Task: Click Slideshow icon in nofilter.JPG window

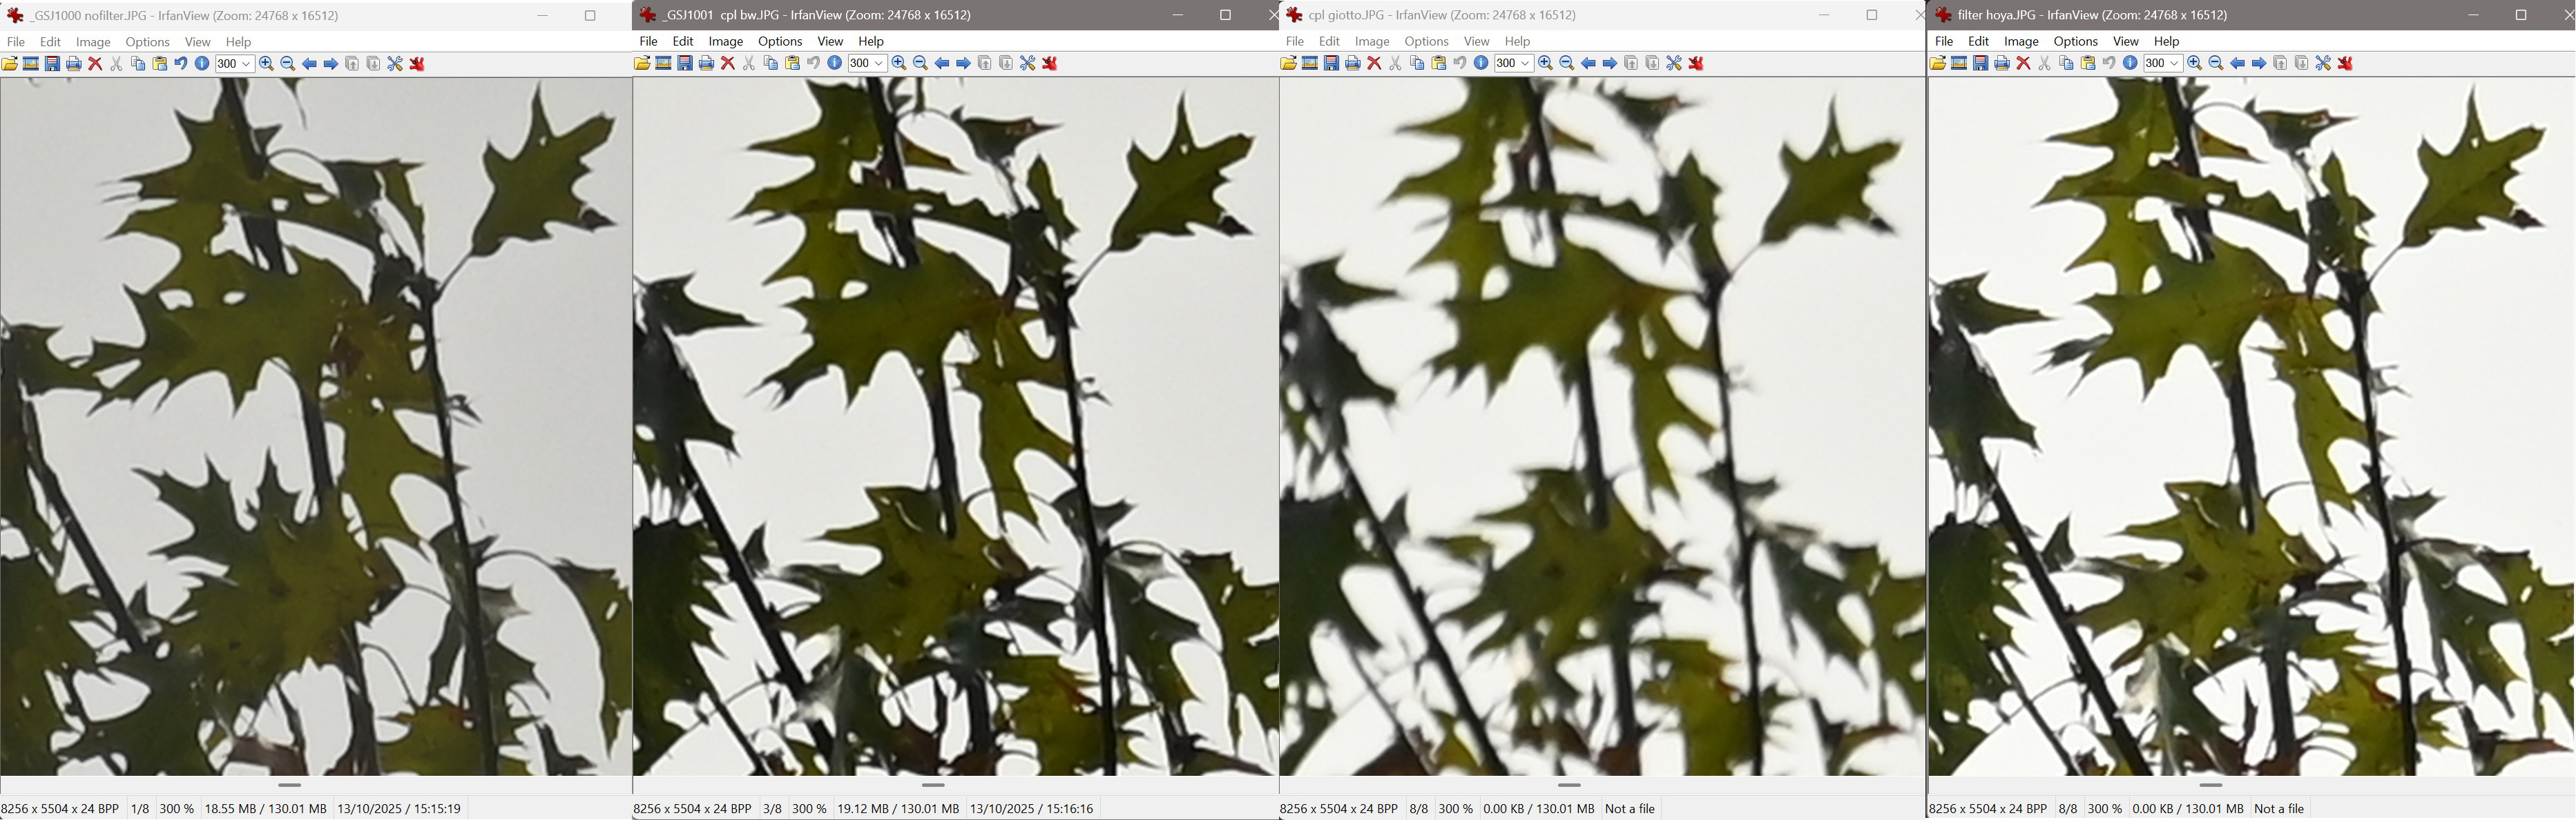Action: 31,64
